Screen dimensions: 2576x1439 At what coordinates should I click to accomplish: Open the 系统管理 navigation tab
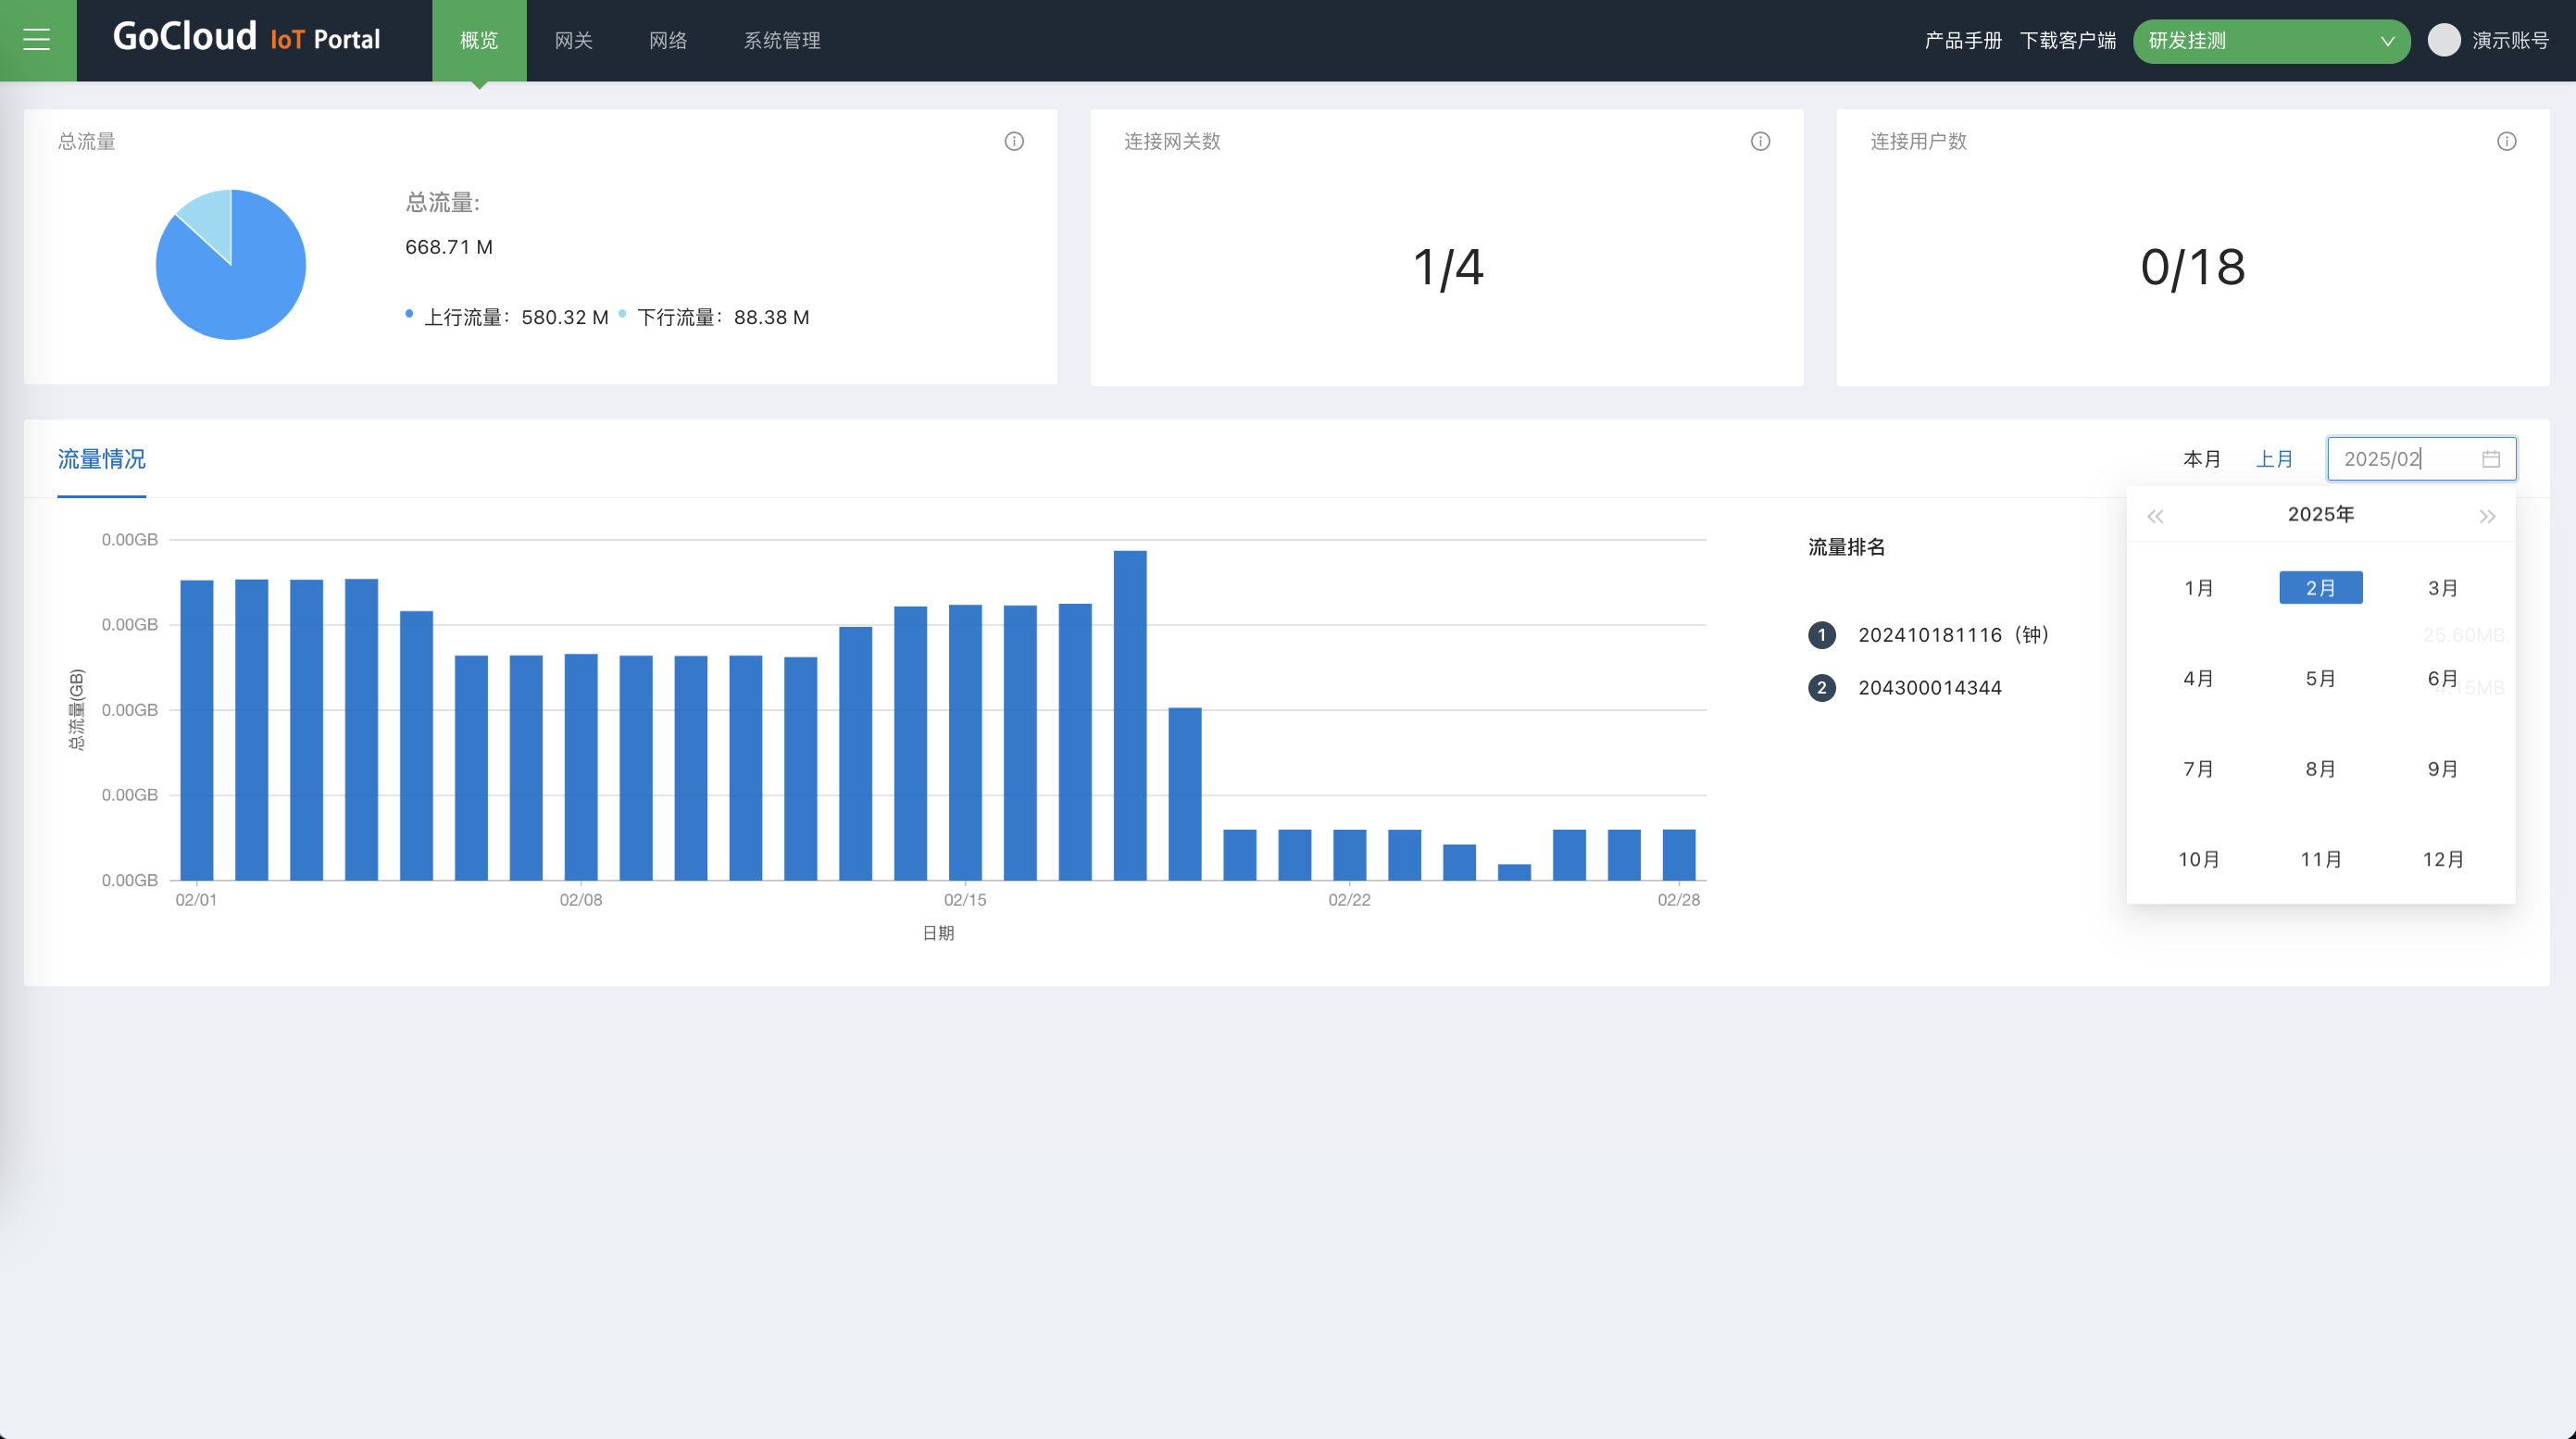point(781,40)
